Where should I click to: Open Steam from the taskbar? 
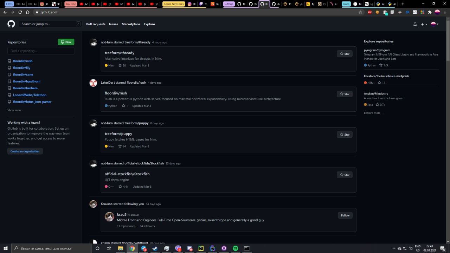pos(154,248)
